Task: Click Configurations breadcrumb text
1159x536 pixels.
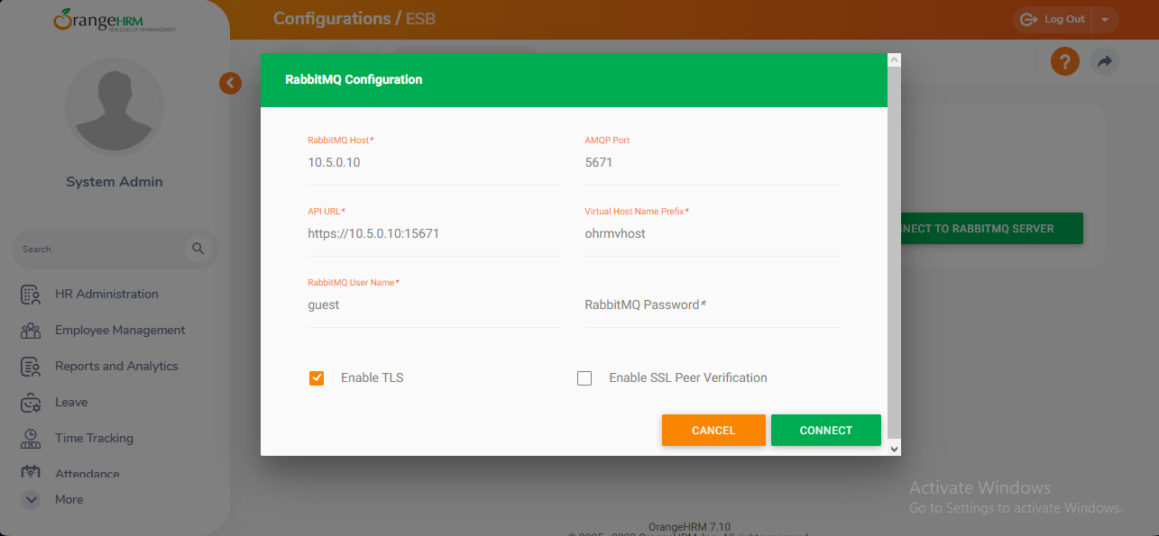Action: pyautogui.click(x=332, y=18)
